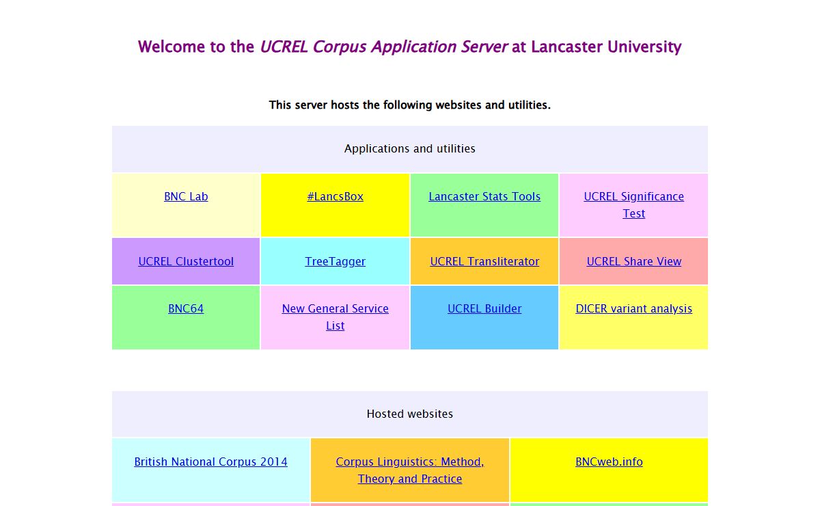This screenshot has height=506, width=820.
Task: Open UCREL Transliterator
Action: pos(484,261)
